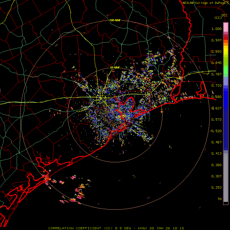Pick the dark navy band of the color scale

click(226, 131)
